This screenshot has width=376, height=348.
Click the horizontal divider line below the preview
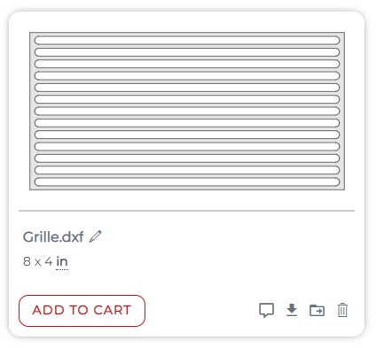(186, 211)
